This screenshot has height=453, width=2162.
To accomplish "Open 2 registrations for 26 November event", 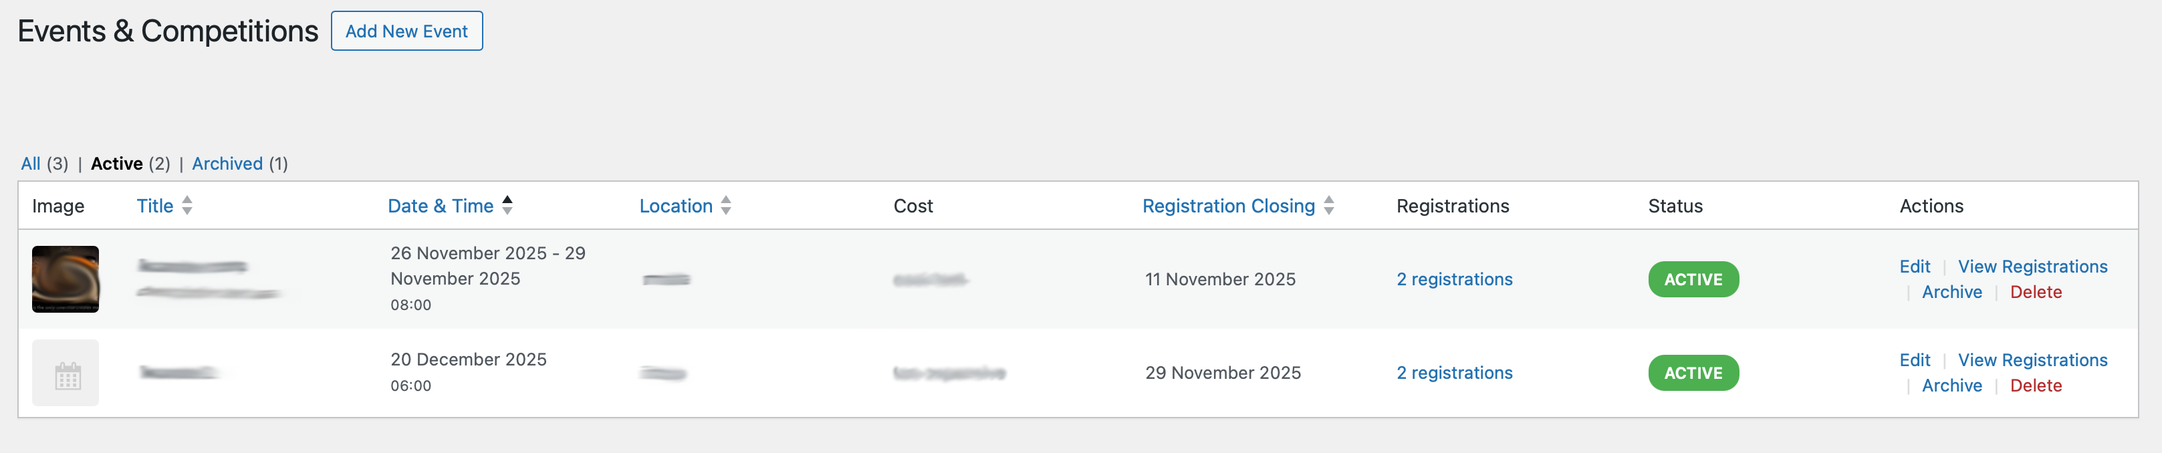I will (x=1453, y=279).
